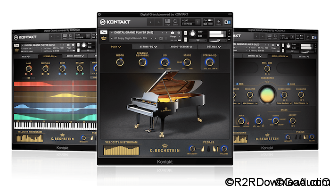Show the instrument info icon in the right window
This screenshot has height=186, width=330.
(x=278, y=45)
